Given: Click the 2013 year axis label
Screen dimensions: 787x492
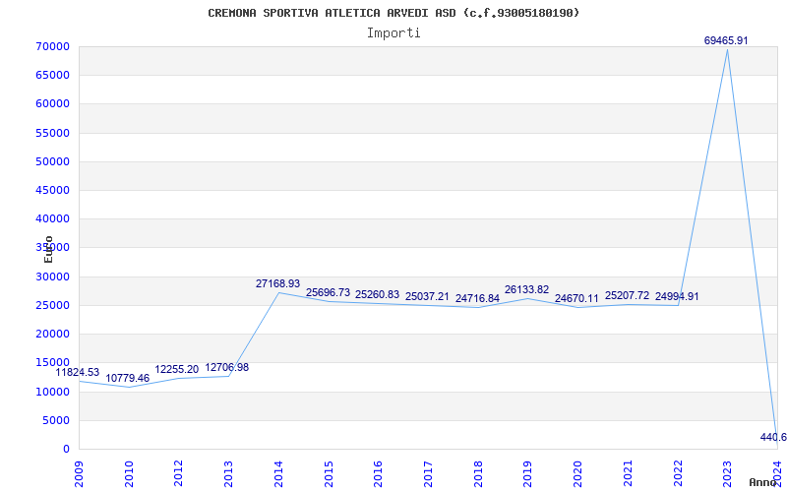Looking at the screenshot, I should (228, 473).
